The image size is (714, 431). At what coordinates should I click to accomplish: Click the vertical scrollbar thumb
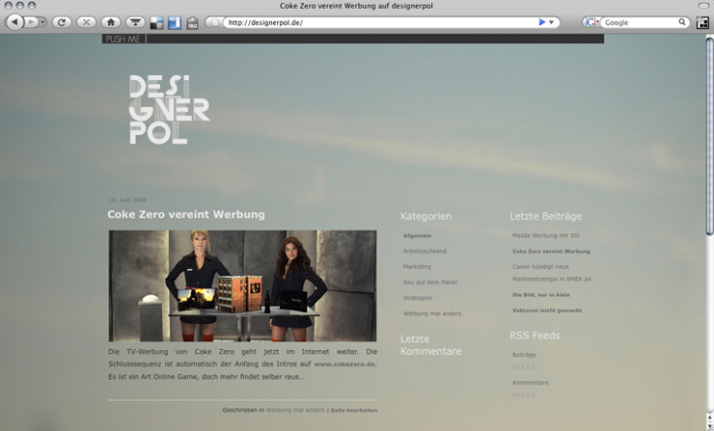(x=709, y=137)
